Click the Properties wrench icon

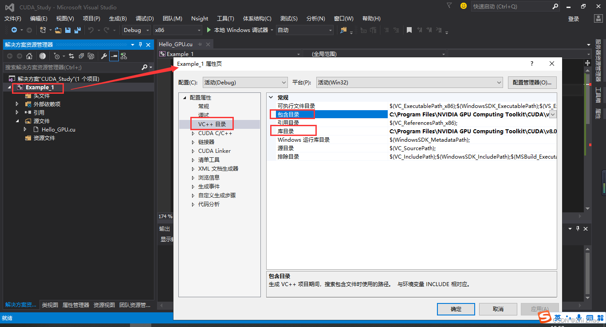(x=104, y=56)
